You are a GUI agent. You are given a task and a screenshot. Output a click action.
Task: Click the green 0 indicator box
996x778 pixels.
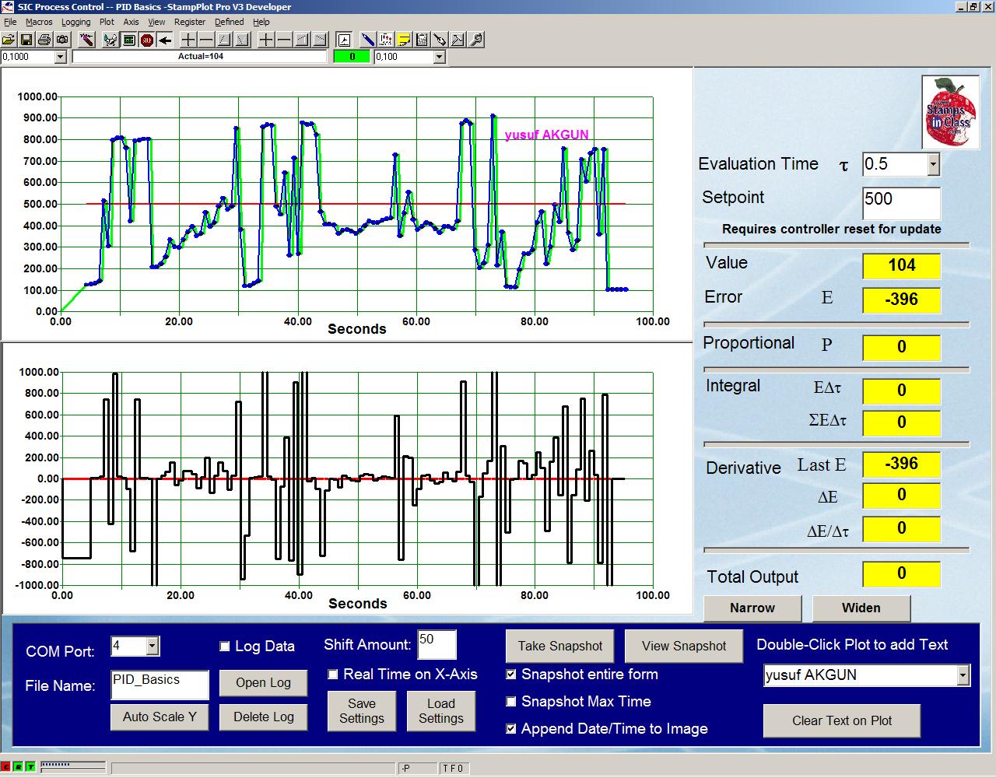(352, 57)
